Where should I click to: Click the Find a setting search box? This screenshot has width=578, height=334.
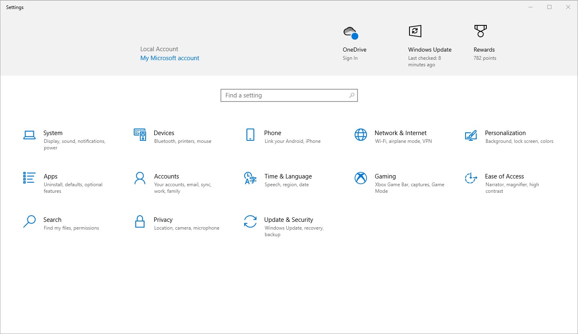tap(284, 95)
